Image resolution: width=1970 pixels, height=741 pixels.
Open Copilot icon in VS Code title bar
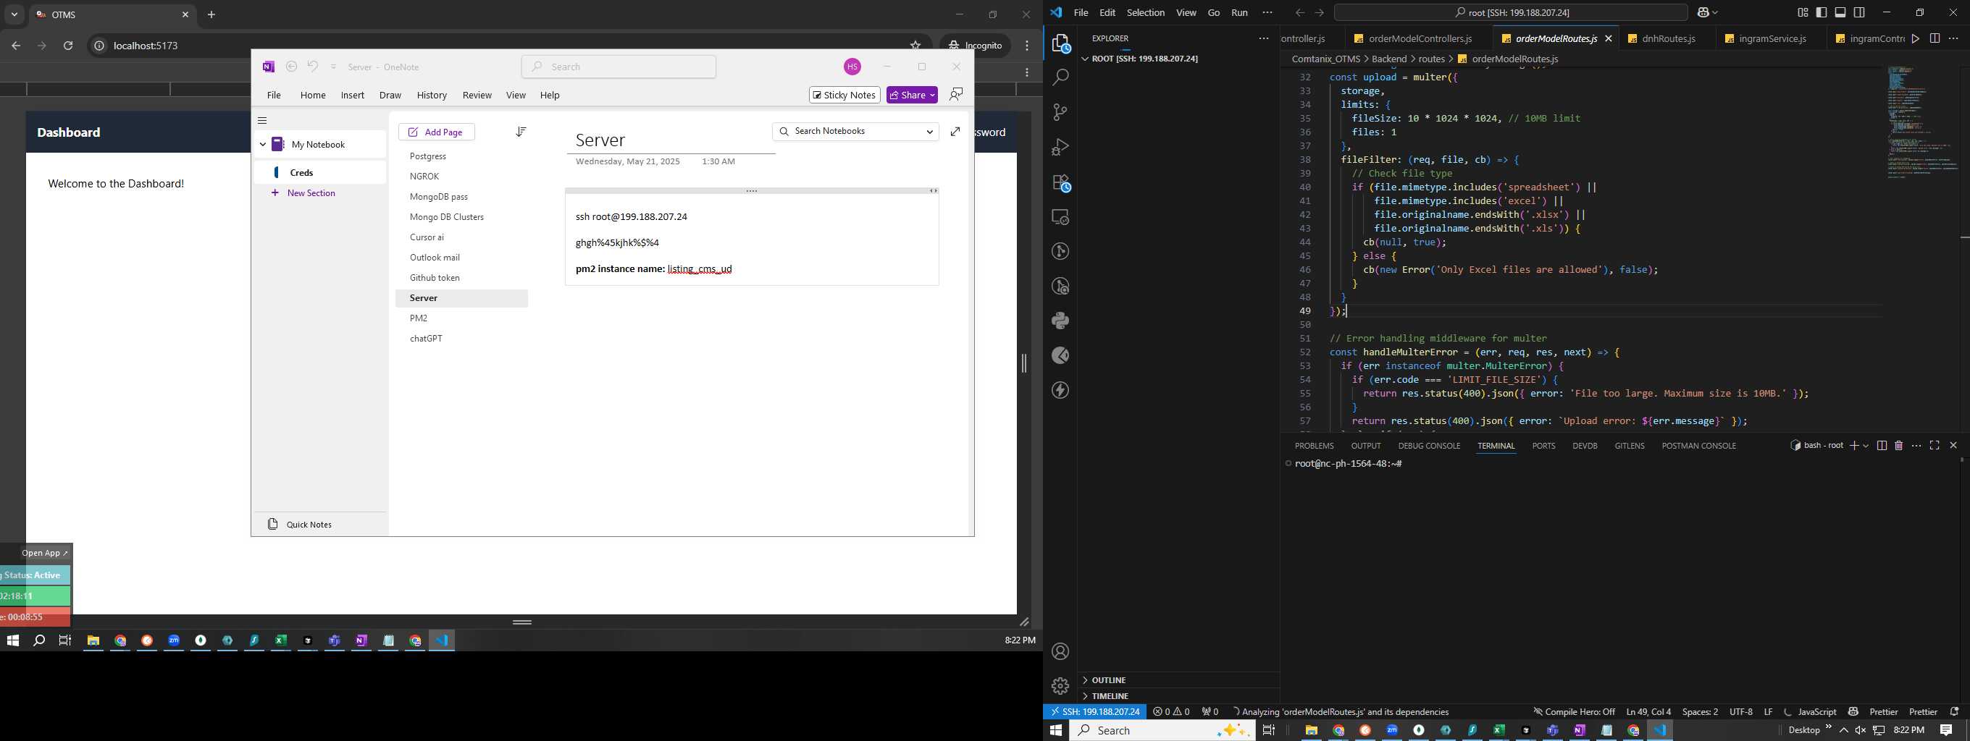[1703, 13]
